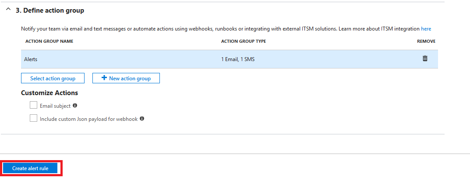Click the plus icon on New action group
The width and height of the screenshot is (470, 178).
104,78
